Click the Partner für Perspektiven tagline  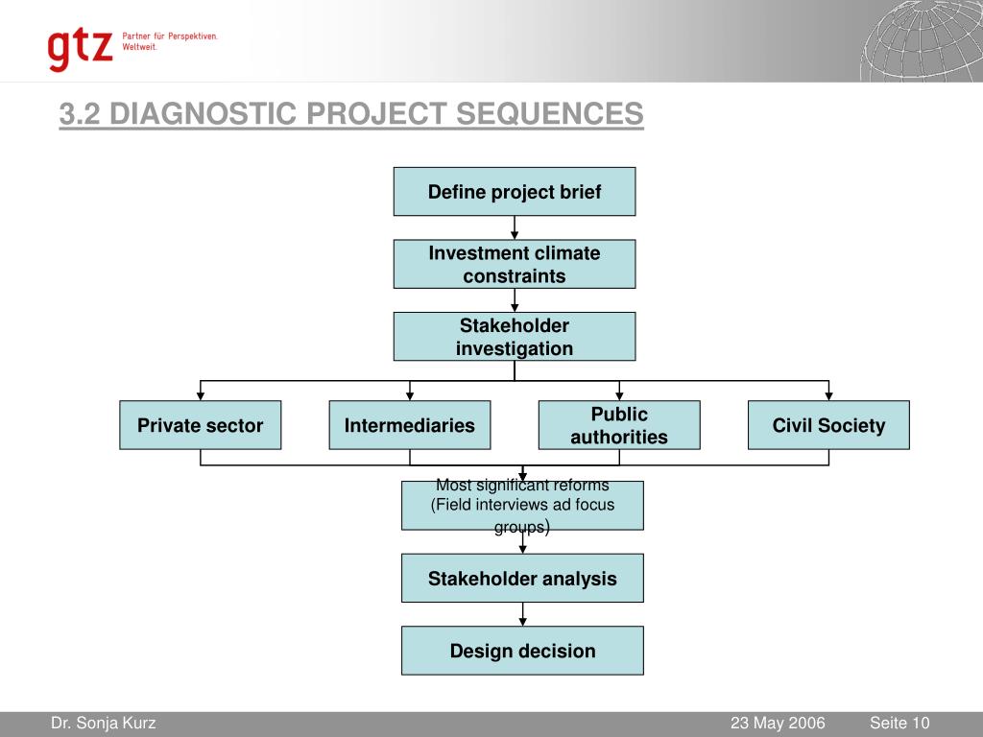[x=169, y=41]
